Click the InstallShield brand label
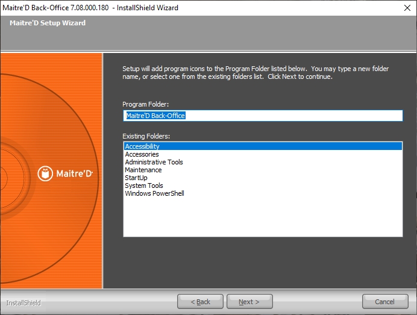 pyautogui.click(x=24, y=302)
